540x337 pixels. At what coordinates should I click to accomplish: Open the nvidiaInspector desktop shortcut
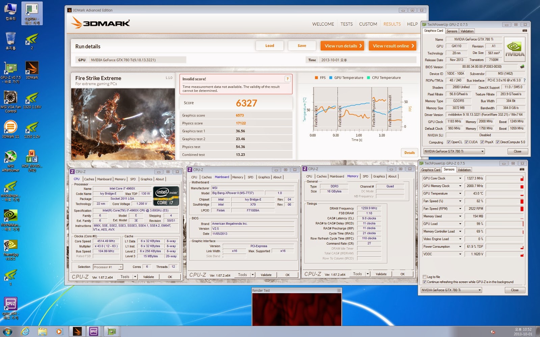[10, 191]
